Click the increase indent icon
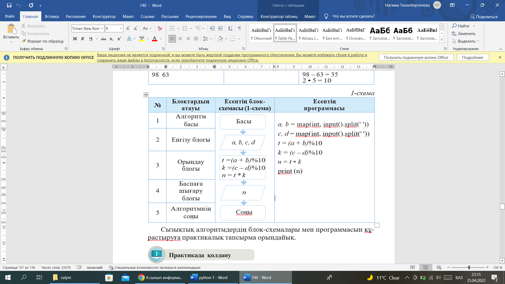This screenshot has height=284, width=505. click(x=220, y=28)
